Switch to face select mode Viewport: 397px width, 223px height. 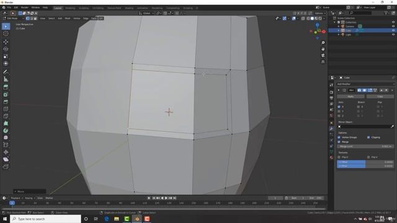pos(35,19)
